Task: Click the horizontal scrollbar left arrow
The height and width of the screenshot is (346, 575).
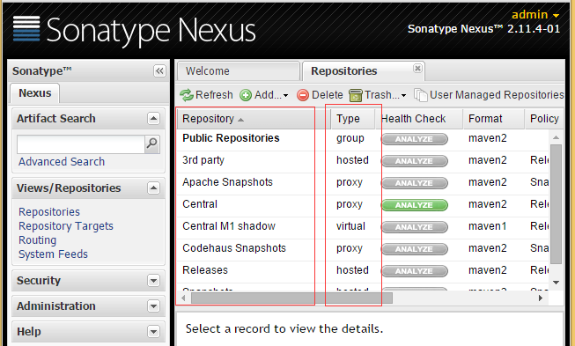Action: click(x=183, y=298)
